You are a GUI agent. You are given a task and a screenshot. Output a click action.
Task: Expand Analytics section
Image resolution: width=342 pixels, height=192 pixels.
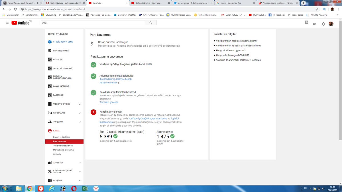tap(80, 163)
